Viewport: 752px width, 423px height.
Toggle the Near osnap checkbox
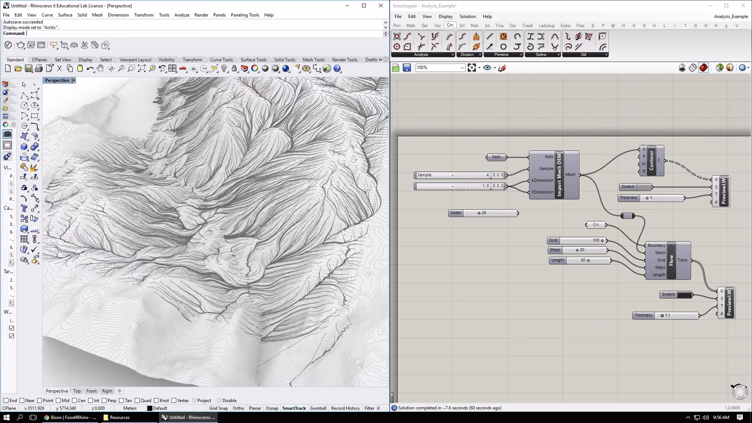pos(22,400)
